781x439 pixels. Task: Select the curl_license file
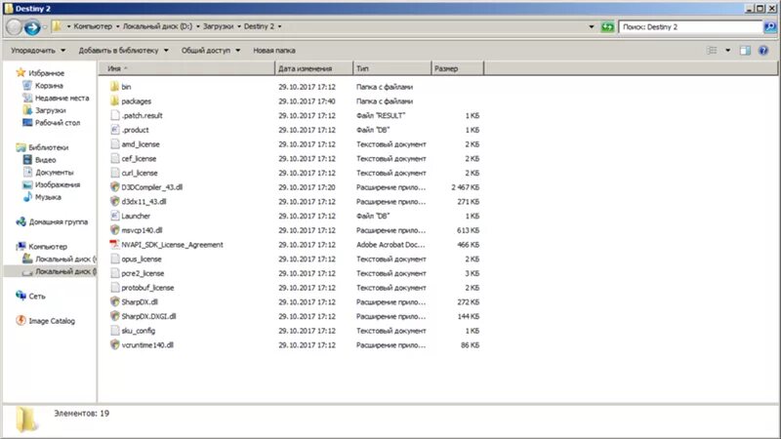click(140, 173)
